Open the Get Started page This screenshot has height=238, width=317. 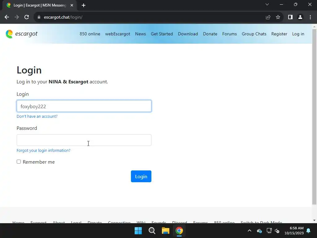(x=162, y=34)
